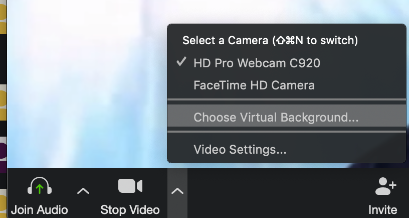Click the headphones Join Audio icon
The height and width of the screenshot is (218, 409).
coord(40,187)
